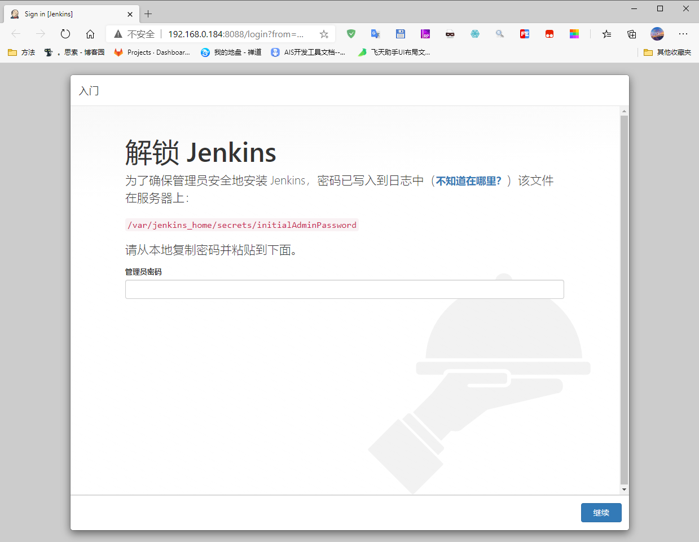
Task: Click the dialog scrollbar down arrow
Action: [x=624, y=490]
